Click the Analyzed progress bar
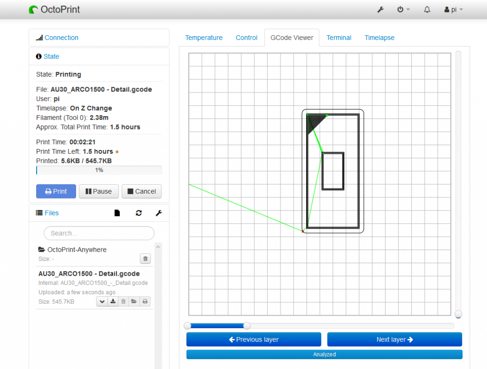 pyautogui.click(x=324, y=354)
